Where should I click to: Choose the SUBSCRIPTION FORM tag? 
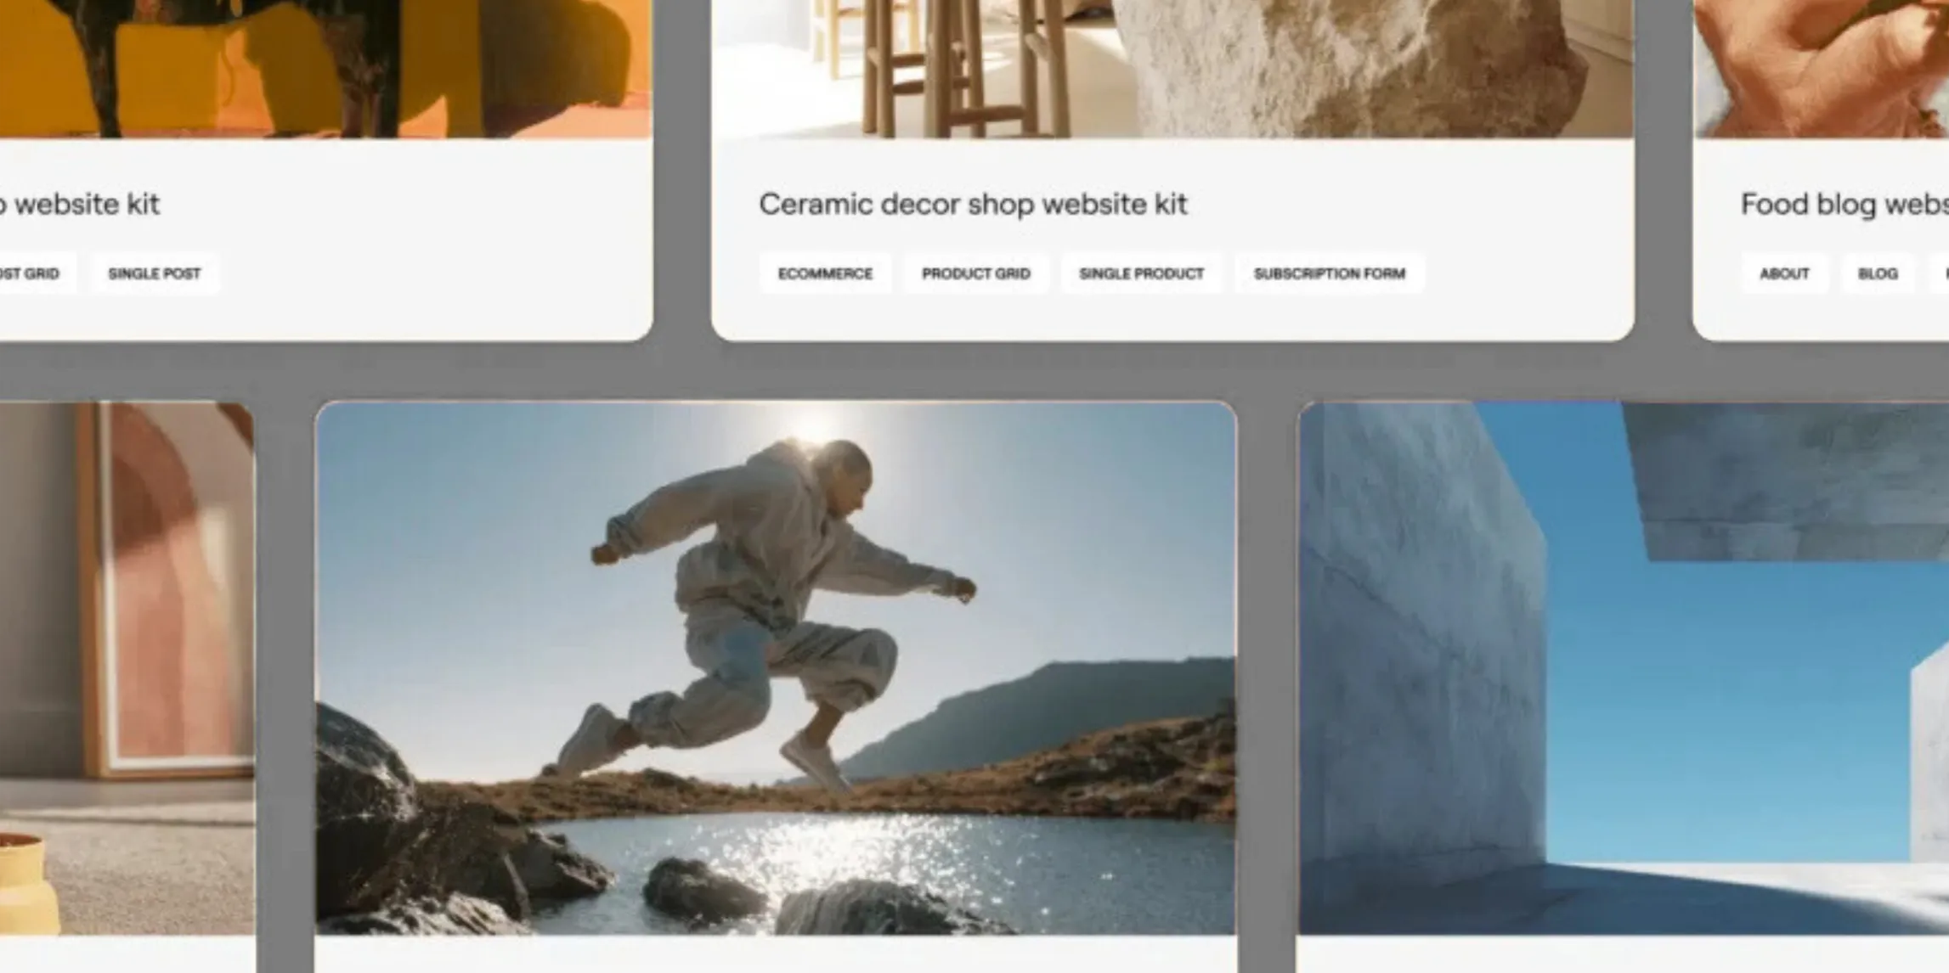click(x=1329, y=273)
